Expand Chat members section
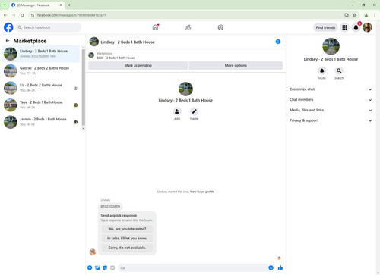Viewport: 380px width, 275px height. click(331, 99)
